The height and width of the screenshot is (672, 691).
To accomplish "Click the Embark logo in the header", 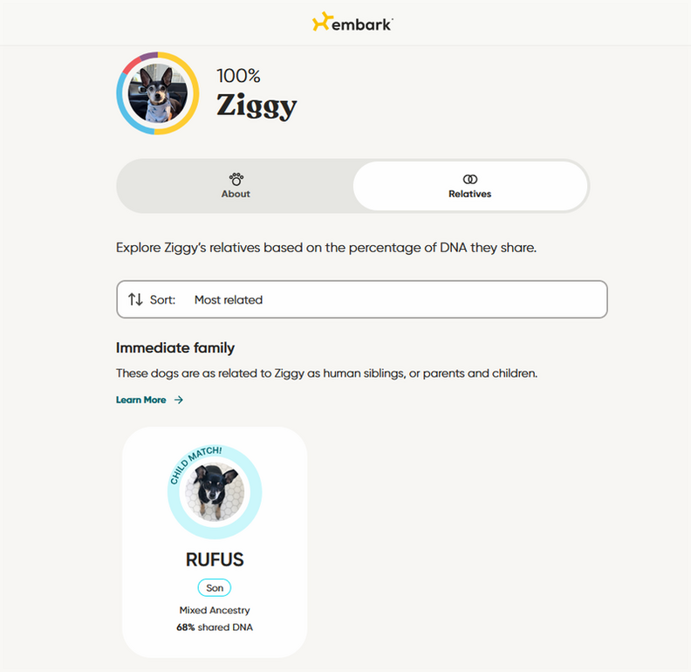I will [x=352, y=23].
